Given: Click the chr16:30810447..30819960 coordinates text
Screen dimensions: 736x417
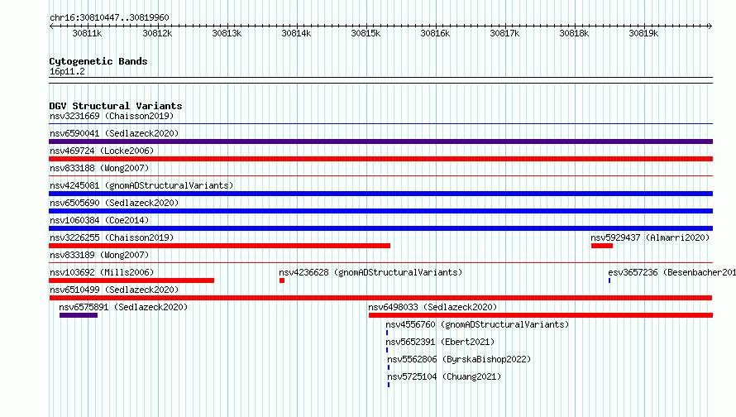Looking at the screenshot, I should coord(109,17).
